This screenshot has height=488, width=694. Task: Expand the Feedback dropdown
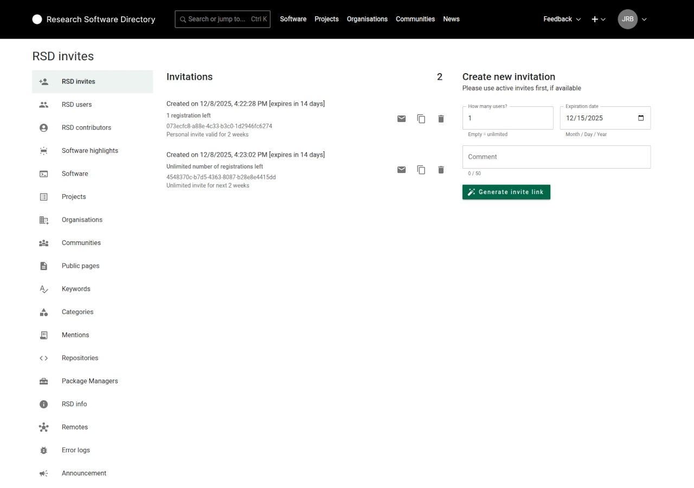pos(562,19)
